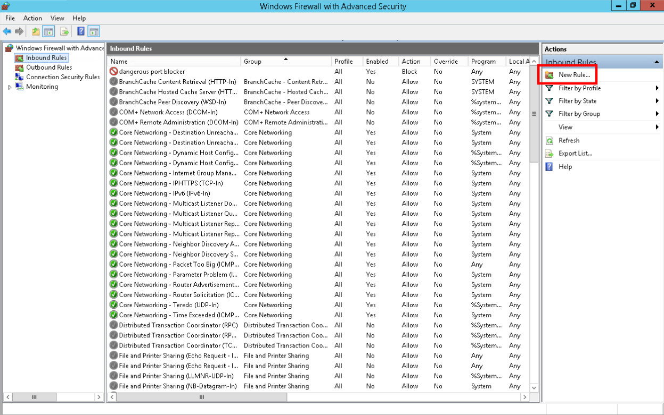Open the File menu
664x415 pixels.
tap(10, 18)
